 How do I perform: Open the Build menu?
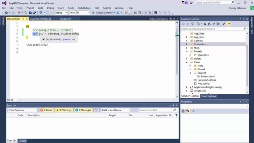(x=40, y=8)
